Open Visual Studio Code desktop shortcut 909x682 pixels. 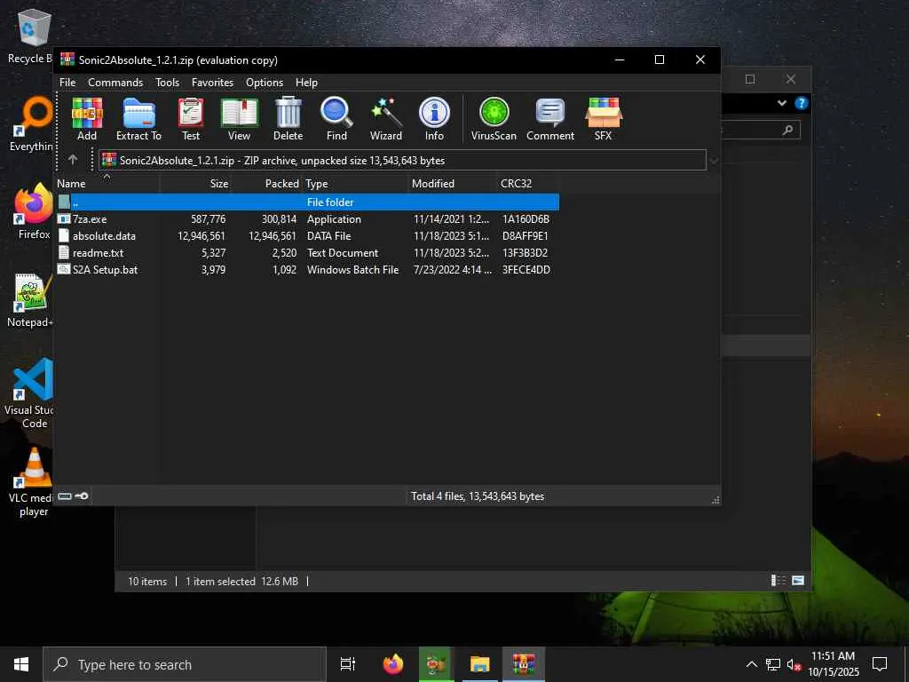pos(32,394)
